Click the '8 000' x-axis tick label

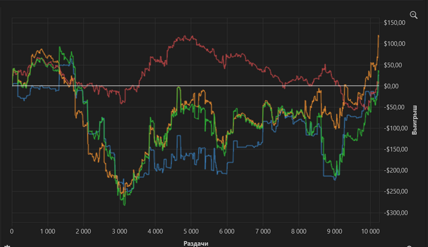point(298,231)
